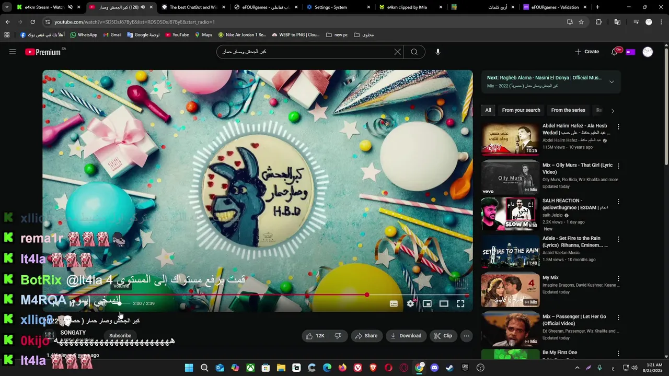Click the Create button

pos(587,52)
